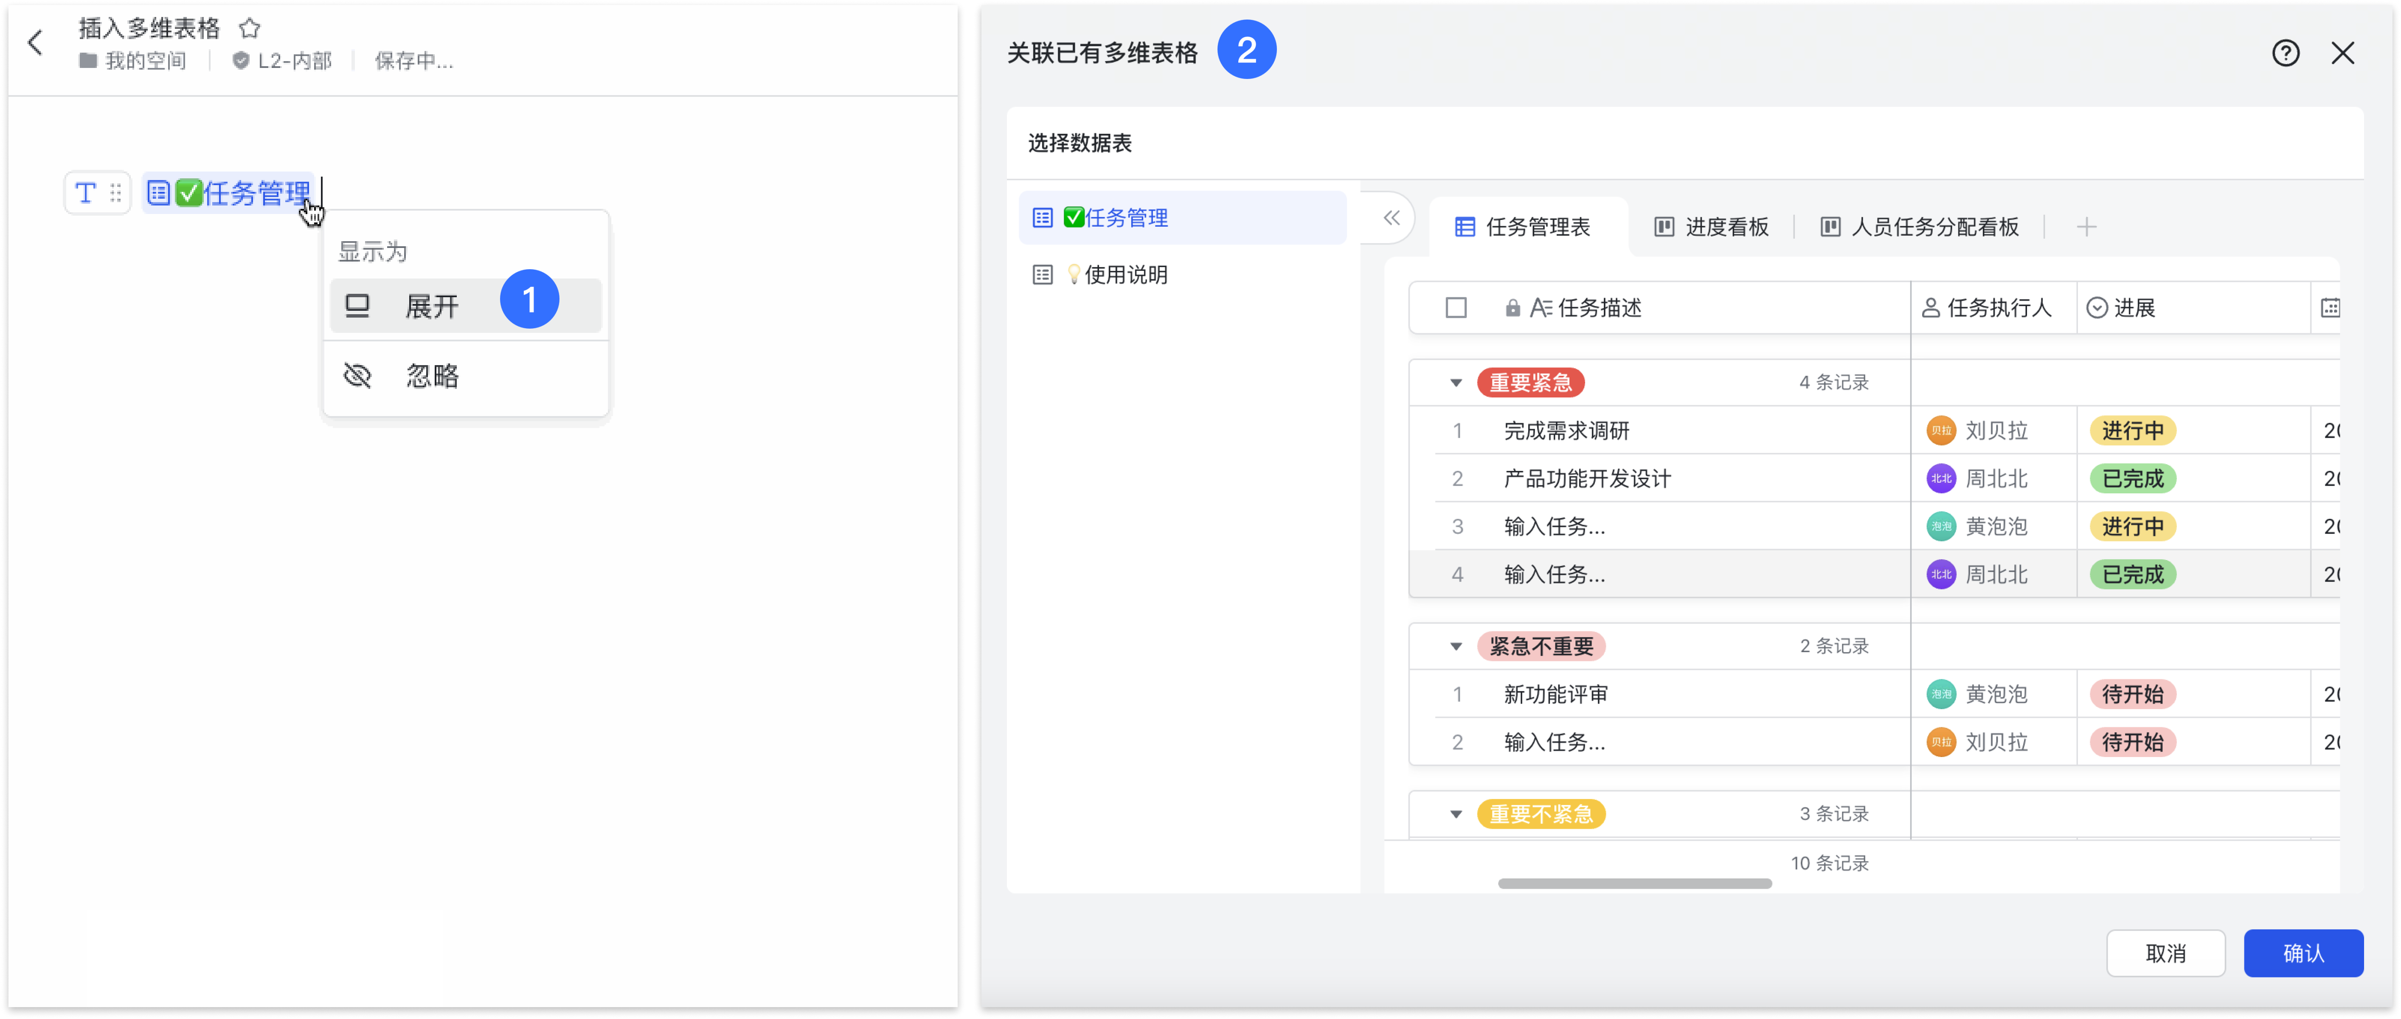Click the 使用说明 table icon
This screenshot has height=1019, width=2401.
(x=1043, y=274)
